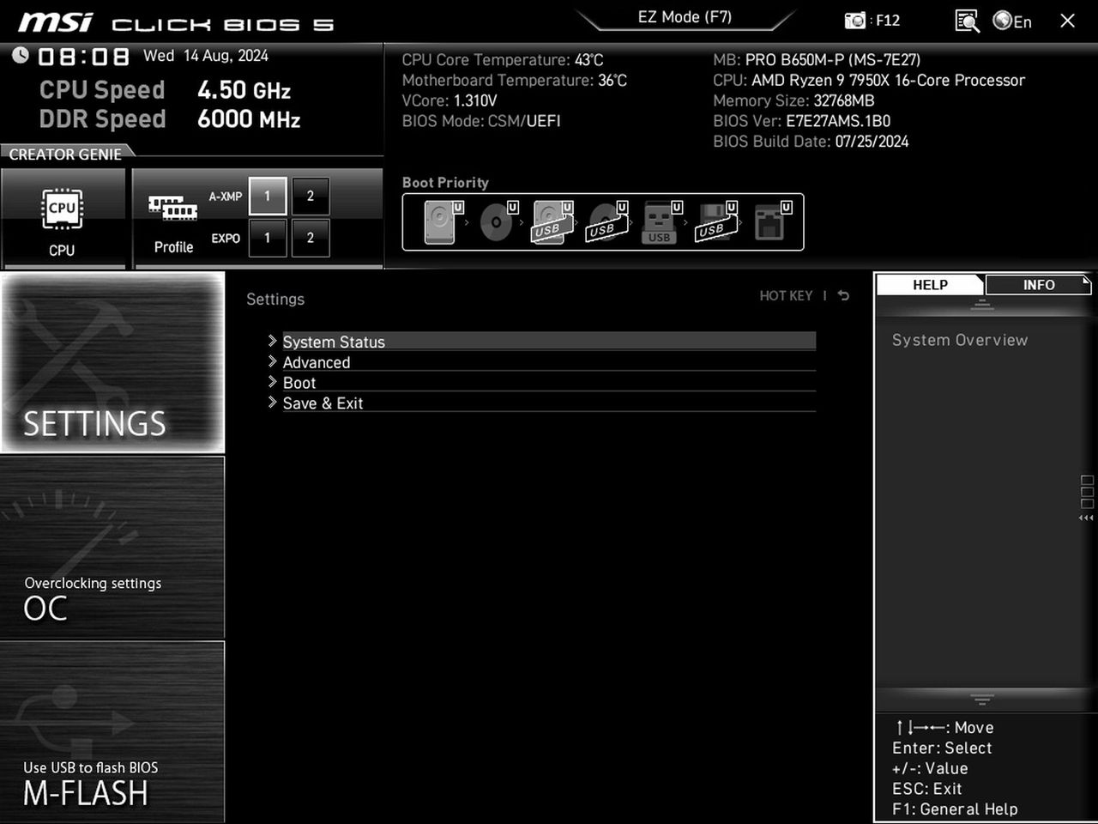Click the time 08:08
1098x824 pixels.
83,57
